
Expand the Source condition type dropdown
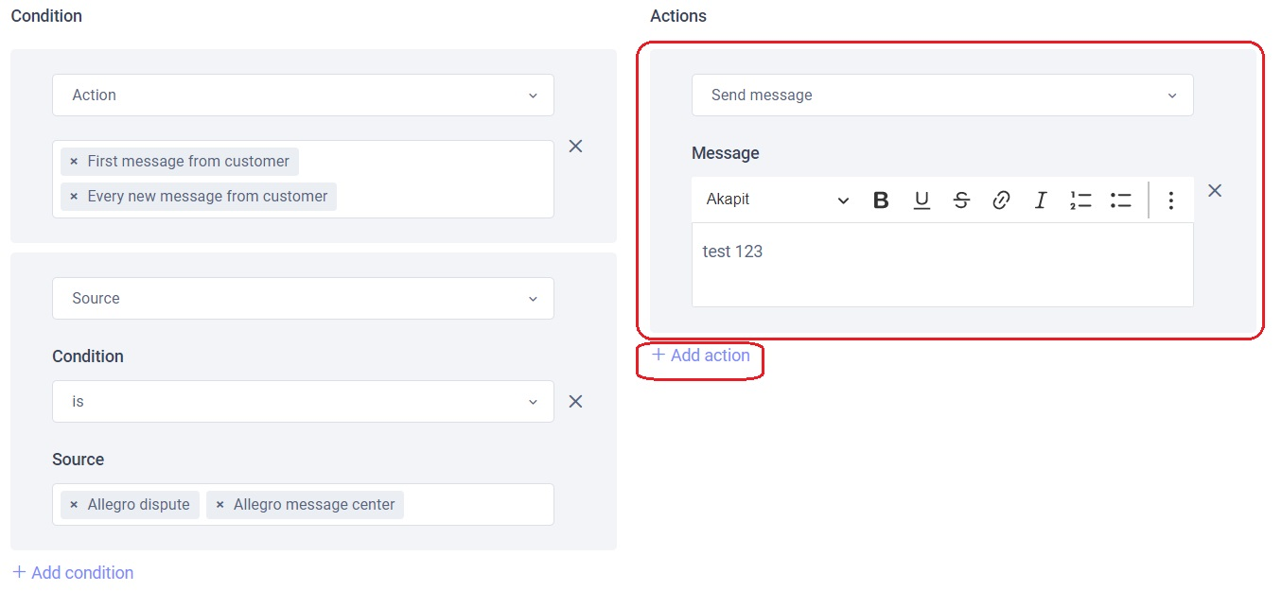303,299
